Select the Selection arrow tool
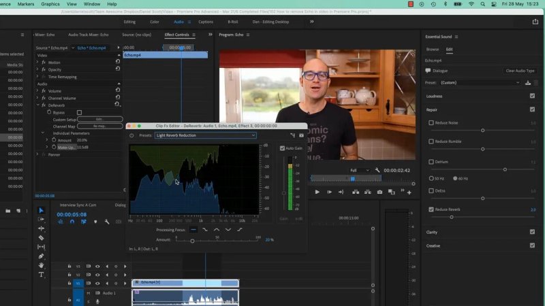545x306 pixels. click(41, 210)
